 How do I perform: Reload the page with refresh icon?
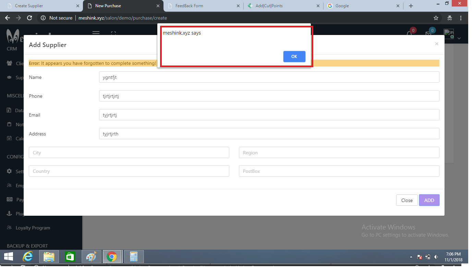[29, 18]
